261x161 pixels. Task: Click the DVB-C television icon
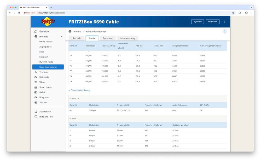[x=36, y=92]
